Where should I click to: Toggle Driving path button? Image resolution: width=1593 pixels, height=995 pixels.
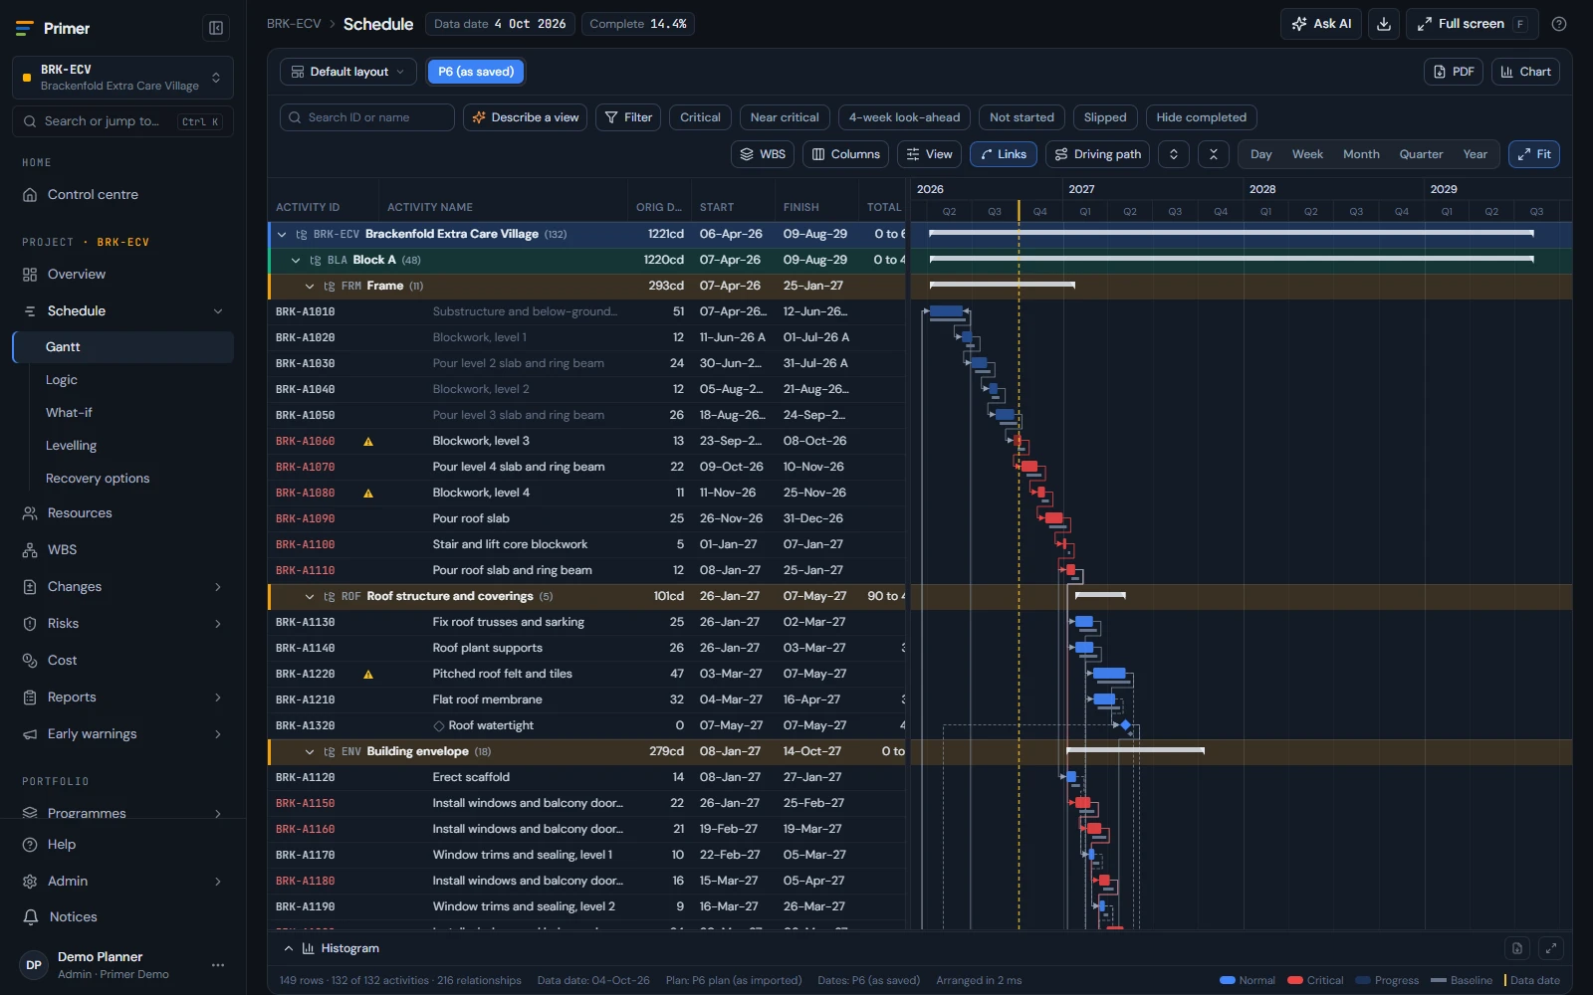coord(1097,154)
